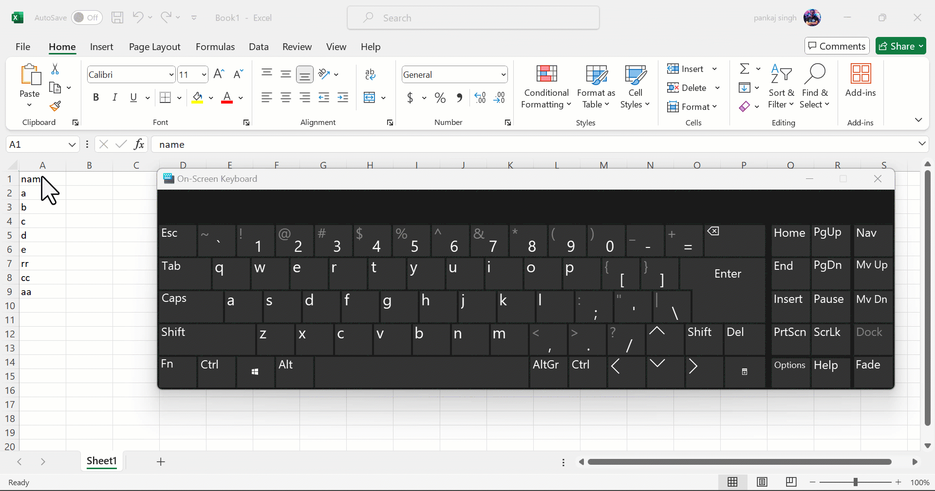
Task: Add a new worksheet with plus button
Action: pos(161,461)
